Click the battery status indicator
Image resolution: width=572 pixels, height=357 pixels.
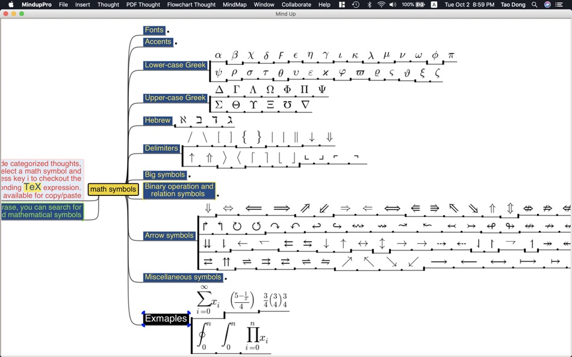click(413, 5)
